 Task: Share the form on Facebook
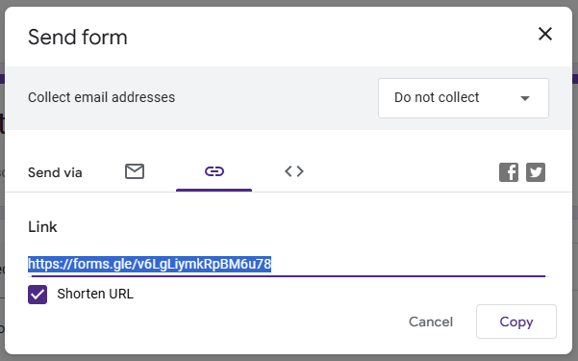[x=509, y=172]
